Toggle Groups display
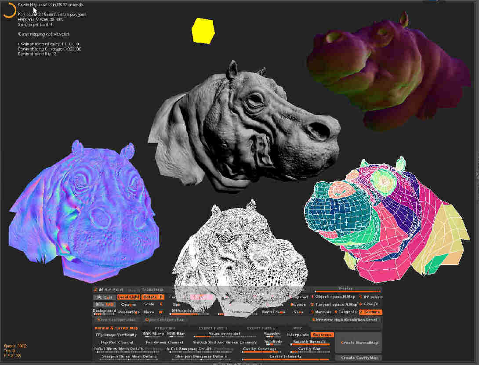 point(369,304)
